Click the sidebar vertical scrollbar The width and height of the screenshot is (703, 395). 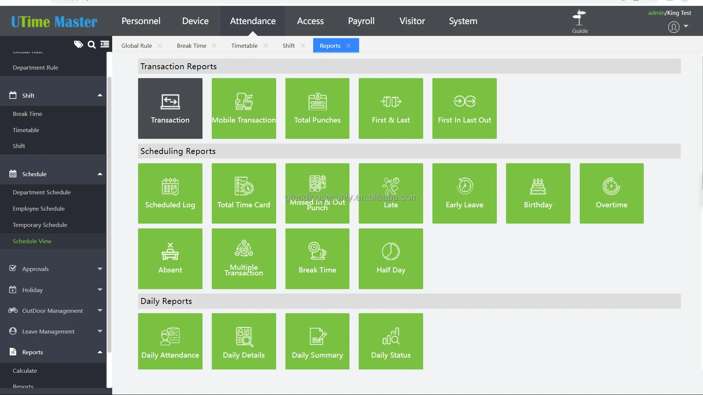tap(109, 215)
